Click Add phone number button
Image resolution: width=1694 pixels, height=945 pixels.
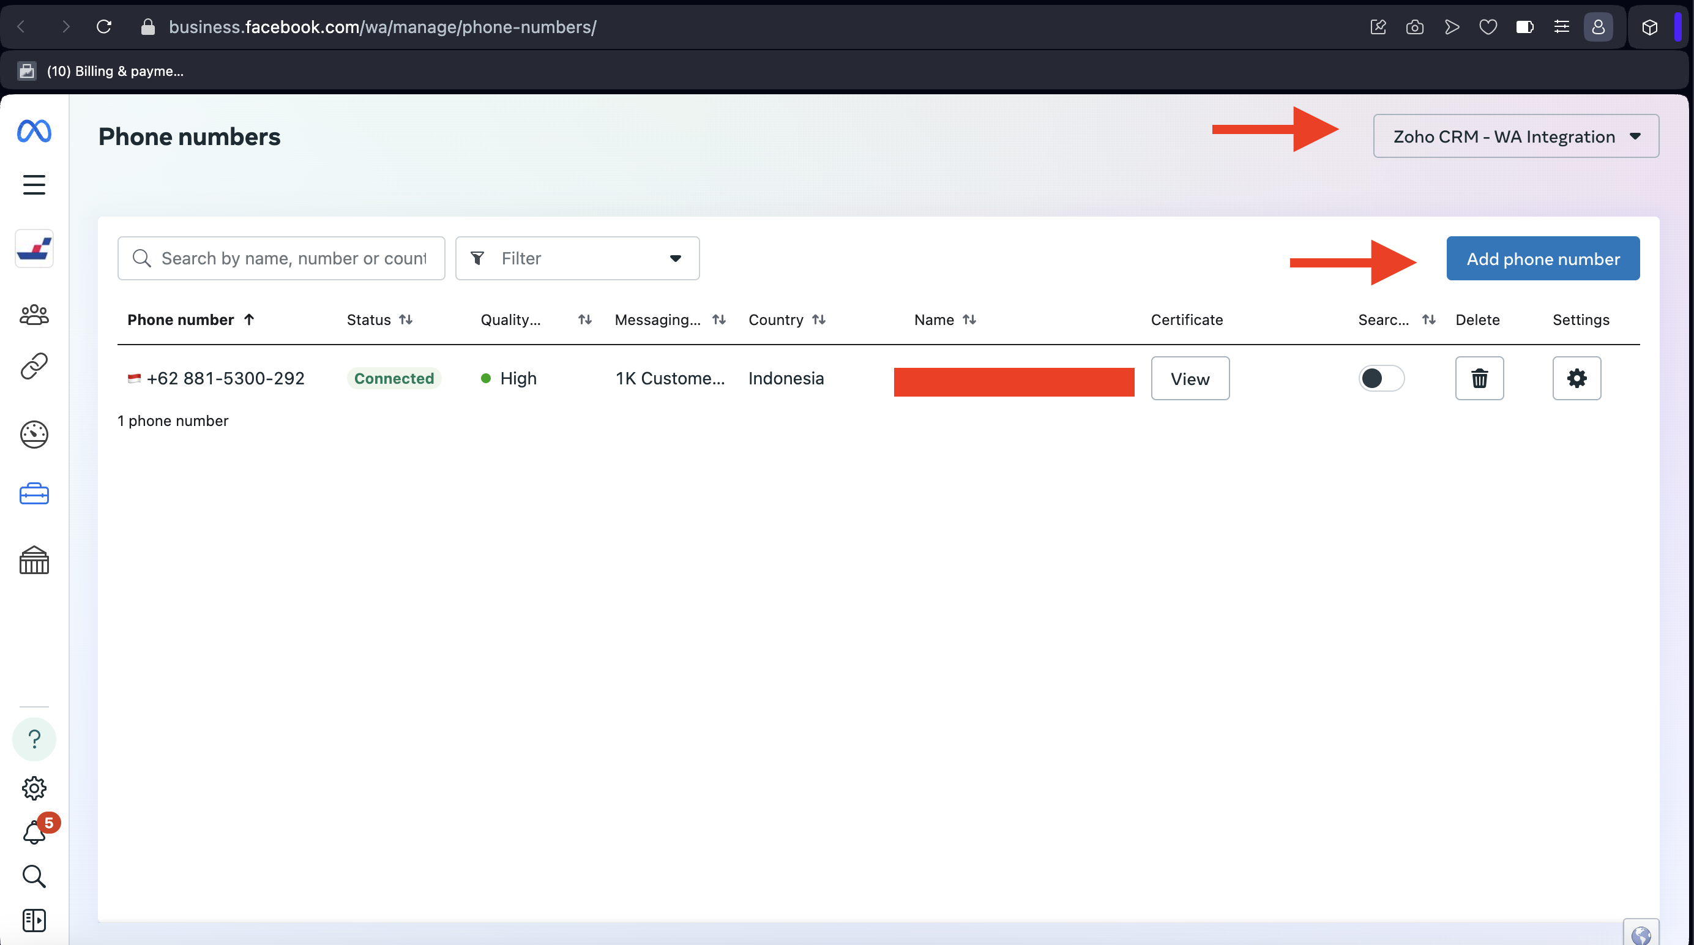[x=1543, y=258]
